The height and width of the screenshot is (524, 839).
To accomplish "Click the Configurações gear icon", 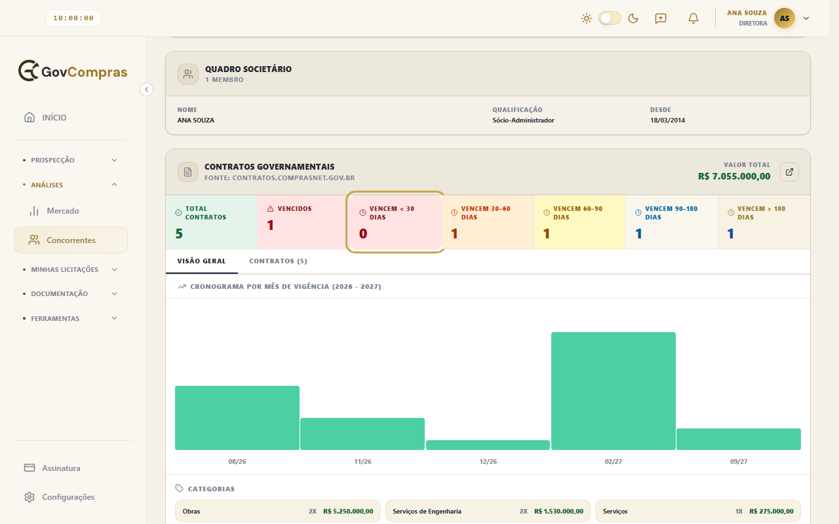I will click(x=29, y=497).
